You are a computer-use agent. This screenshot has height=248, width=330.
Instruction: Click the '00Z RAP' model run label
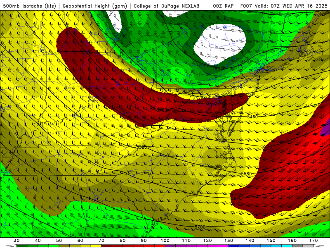(223, 6)
